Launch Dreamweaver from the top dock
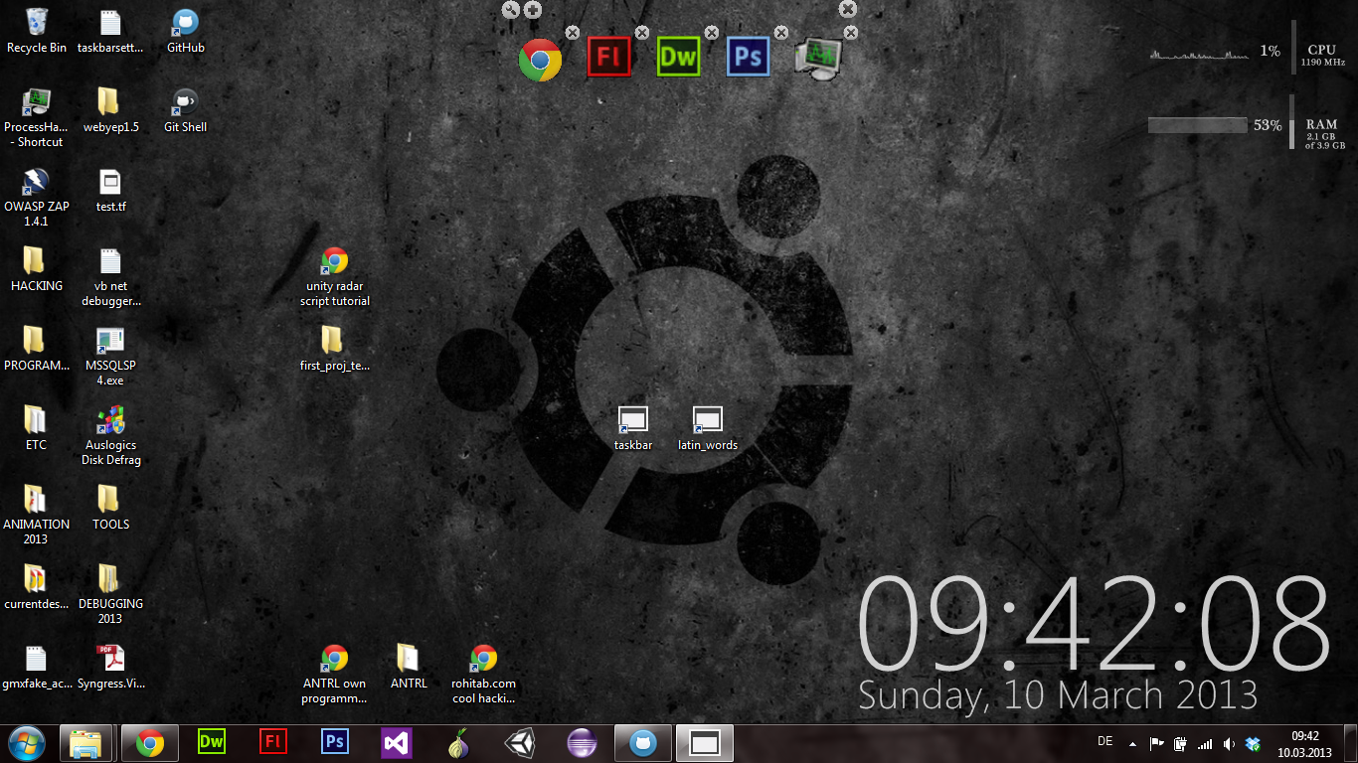The width and height of the screenshot is (1358, 763). tap(679, 57)
